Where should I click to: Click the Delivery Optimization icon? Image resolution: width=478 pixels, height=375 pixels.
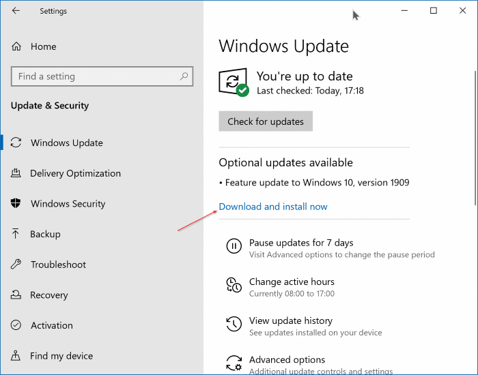[16, 173]
